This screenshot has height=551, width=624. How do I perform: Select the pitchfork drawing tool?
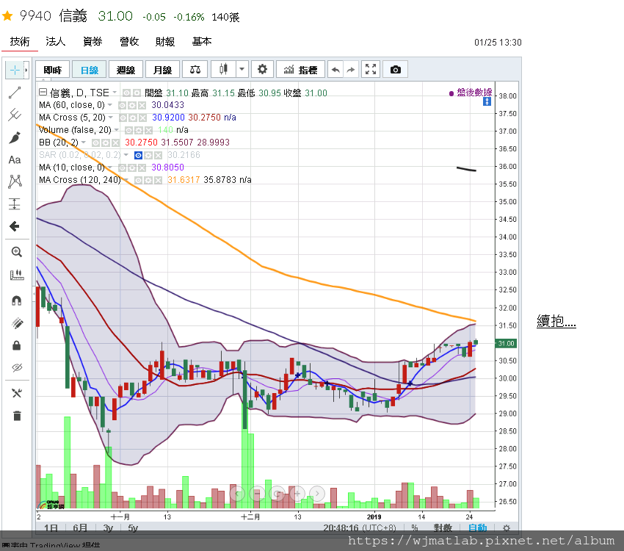pyautogui.click(x=15, y=115)
